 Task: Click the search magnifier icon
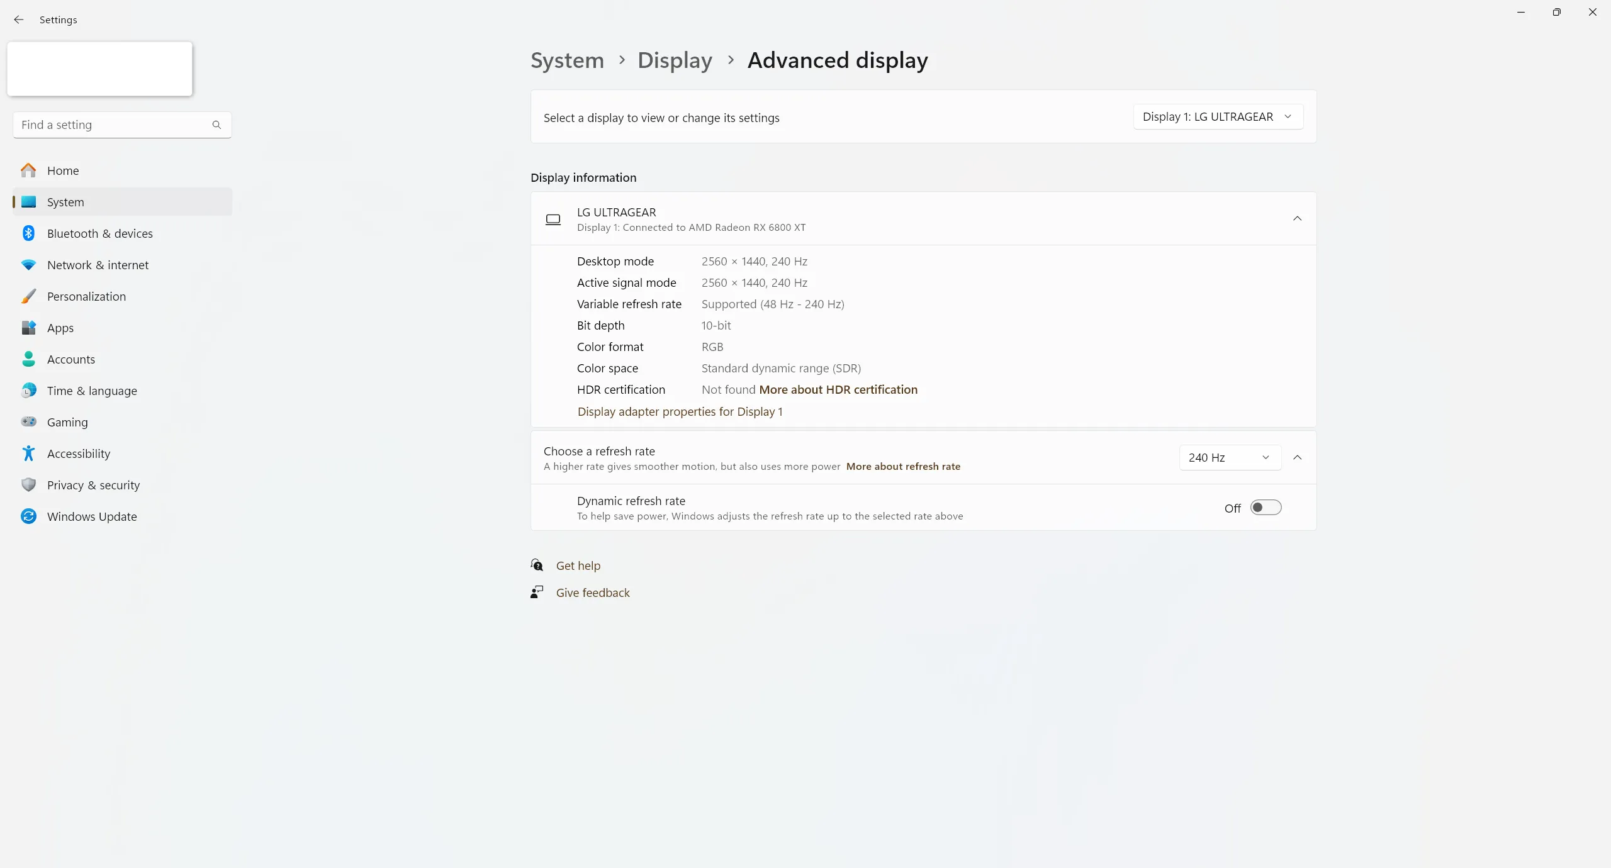pos(216,125)
